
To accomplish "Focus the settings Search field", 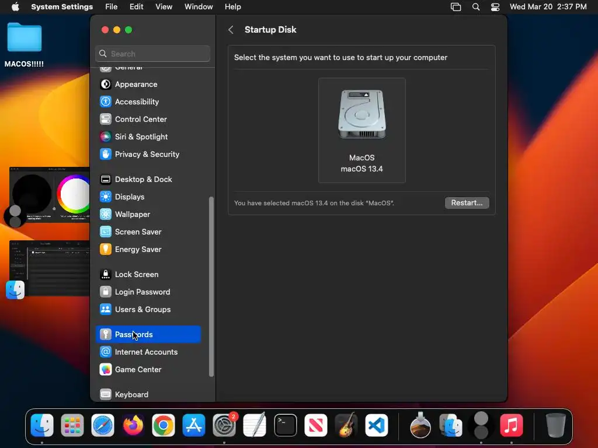I will [x=152, y=54].
